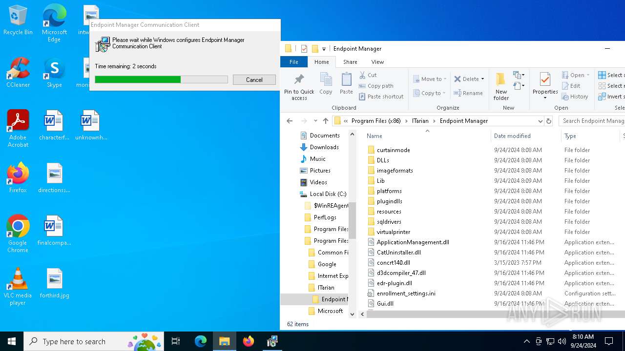
Task: Select Google folder in navigation tree
Action: coord(327,264)
